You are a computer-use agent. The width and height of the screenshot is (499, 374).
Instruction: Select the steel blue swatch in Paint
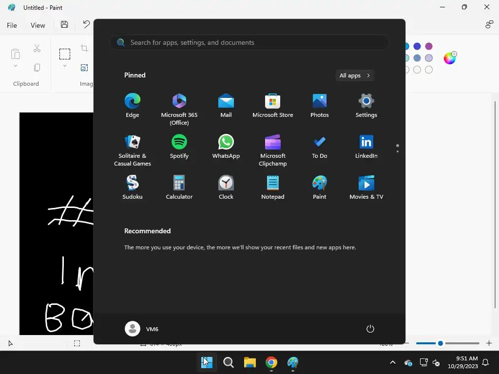(x=417, y=58)
